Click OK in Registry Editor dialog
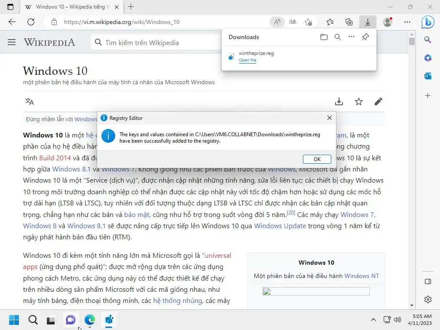 pos(317,159)
